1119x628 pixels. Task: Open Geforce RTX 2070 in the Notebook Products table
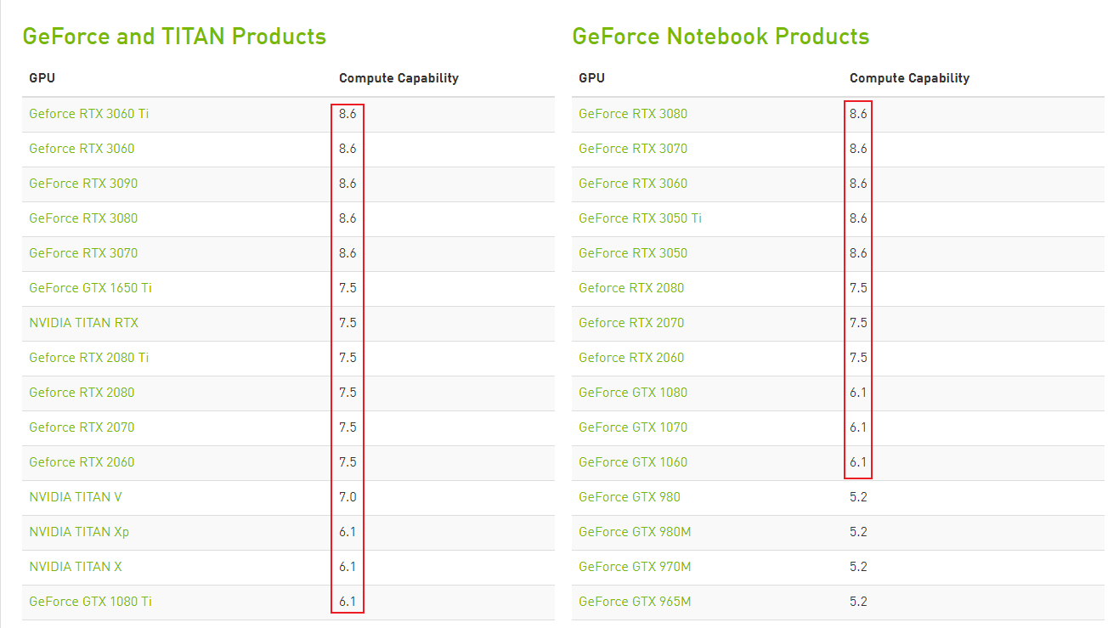(x=631, y=323)
